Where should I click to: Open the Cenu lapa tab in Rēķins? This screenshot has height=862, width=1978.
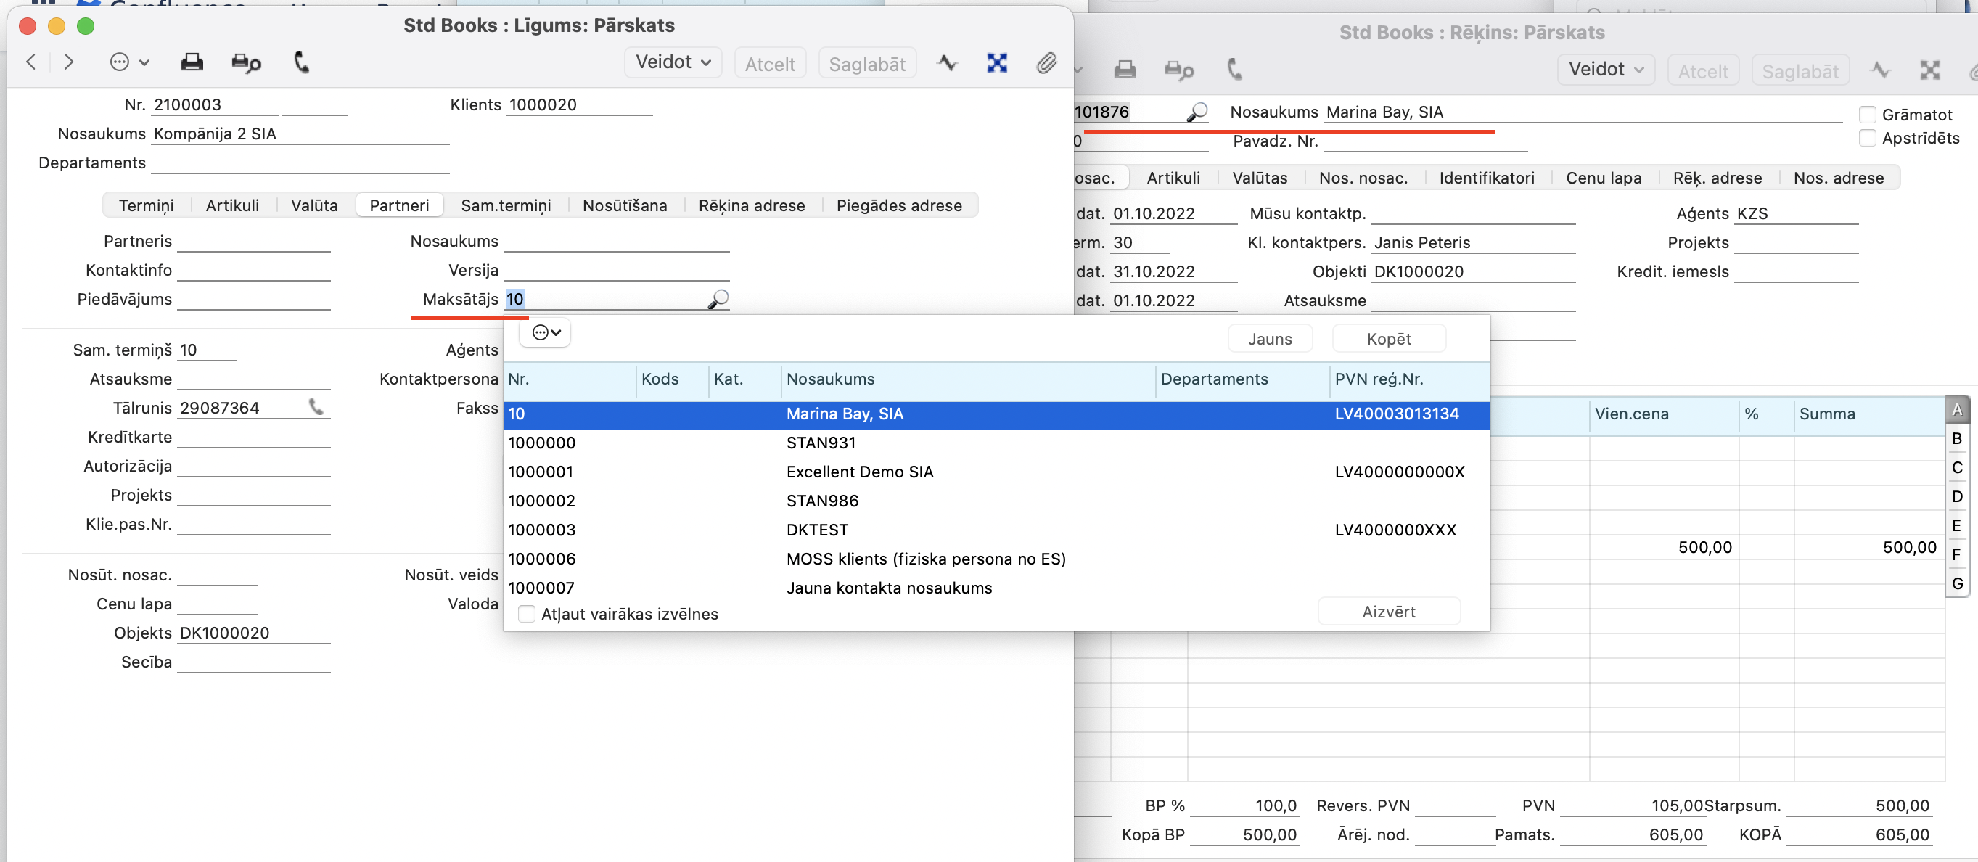pos(1604,177)
